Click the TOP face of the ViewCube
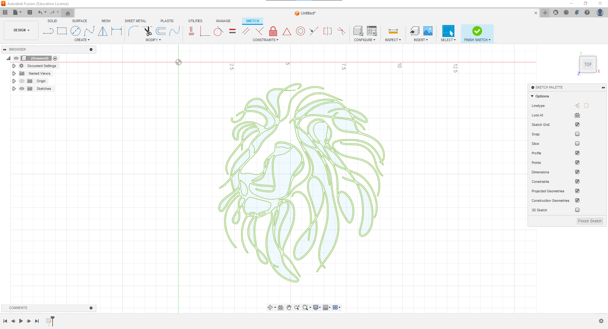The height and width of the screenshot is (329, 608). coord(588,64)
